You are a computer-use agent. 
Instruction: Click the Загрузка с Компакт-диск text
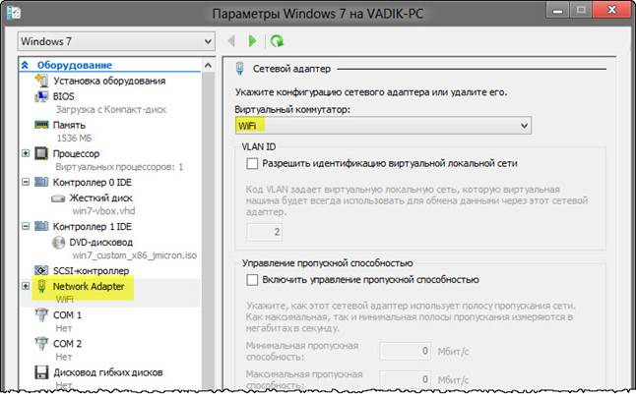point(111,110)
